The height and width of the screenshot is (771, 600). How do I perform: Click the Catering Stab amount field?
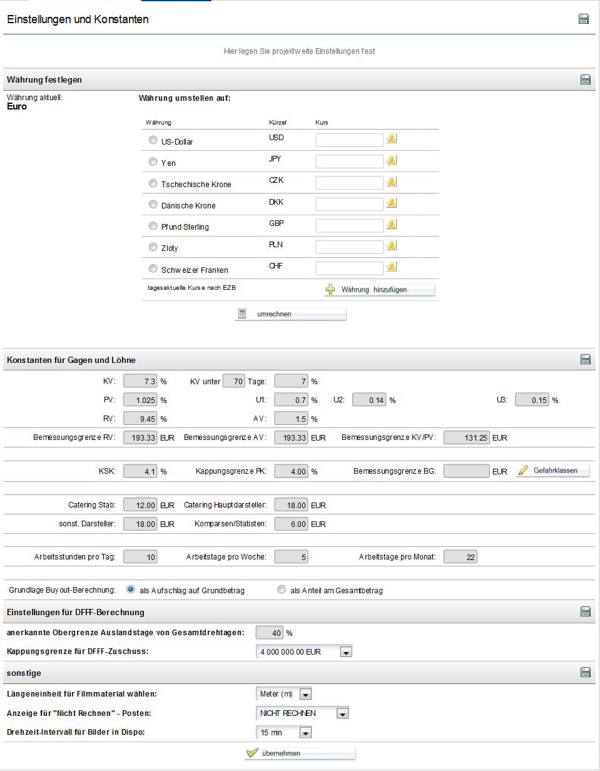[x=141, y=505]
